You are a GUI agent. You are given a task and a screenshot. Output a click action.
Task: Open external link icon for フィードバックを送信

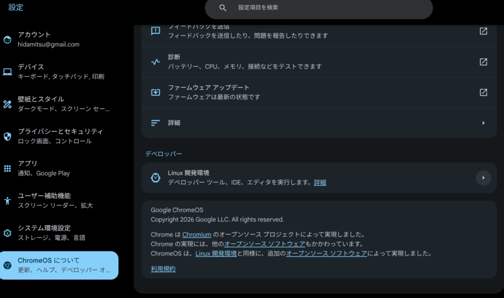tap(483, 31)
